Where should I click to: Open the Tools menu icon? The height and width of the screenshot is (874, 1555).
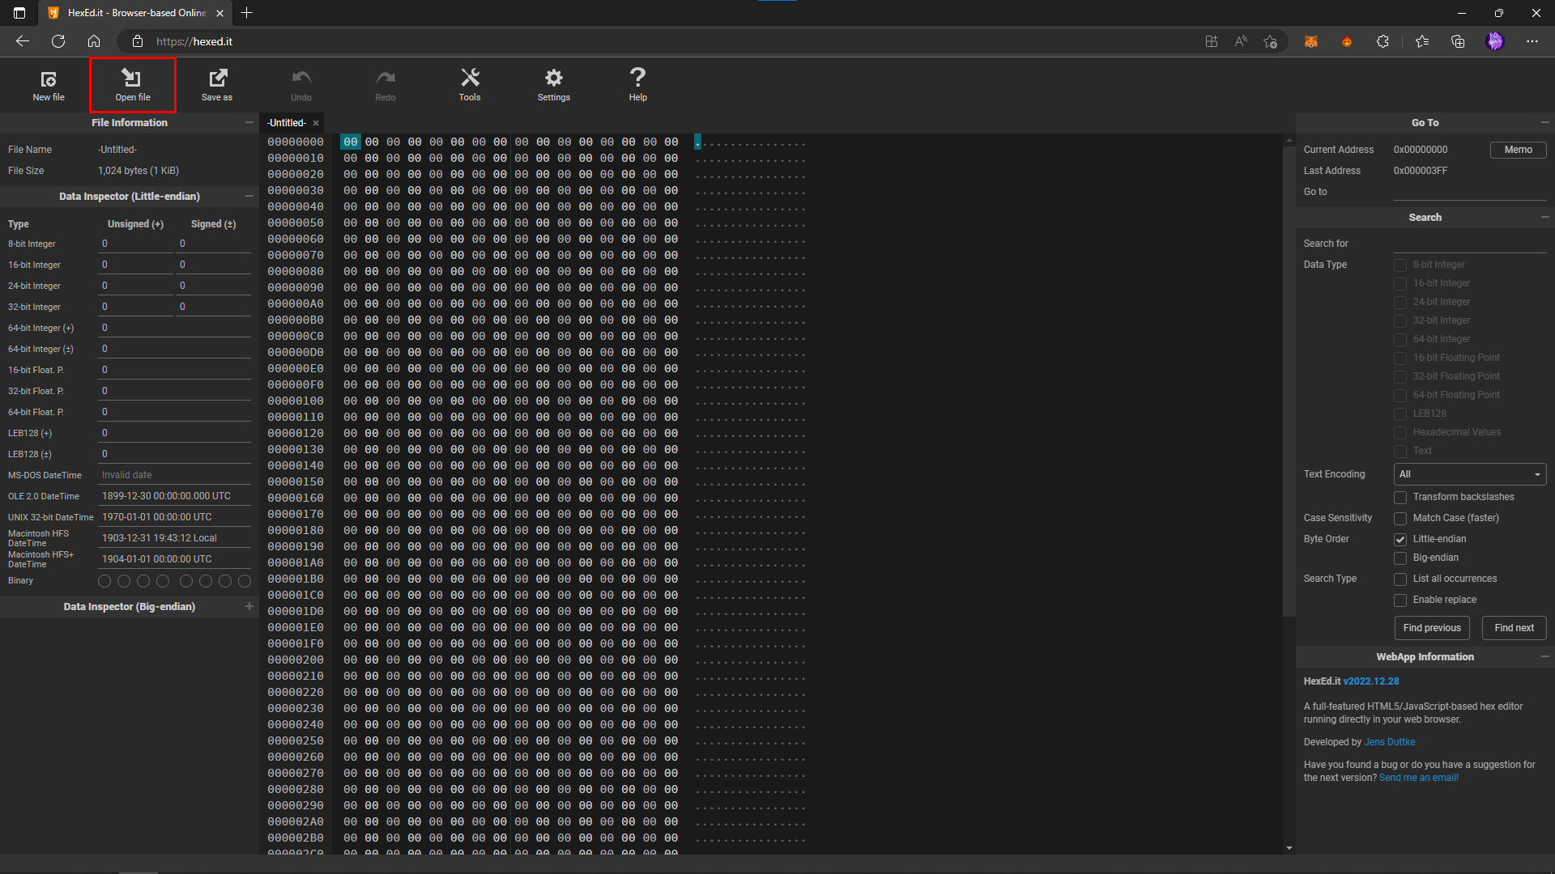point(470,84)
